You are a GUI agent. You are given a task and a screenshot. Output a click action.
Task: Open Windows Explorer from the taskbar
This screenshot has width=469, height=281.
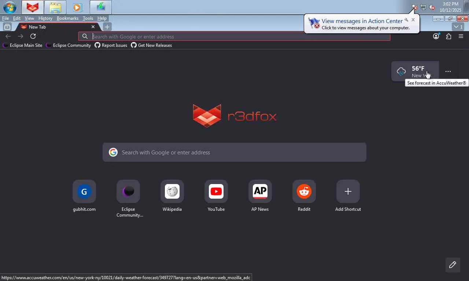click(55, 7)
